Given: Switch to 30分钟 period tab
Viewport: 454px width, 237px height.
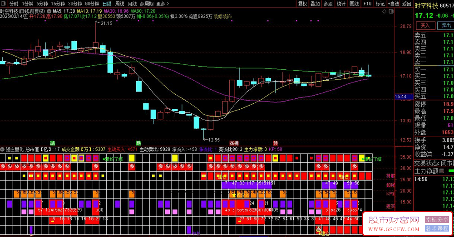Looking at the screenshot, I should point(75,4).
